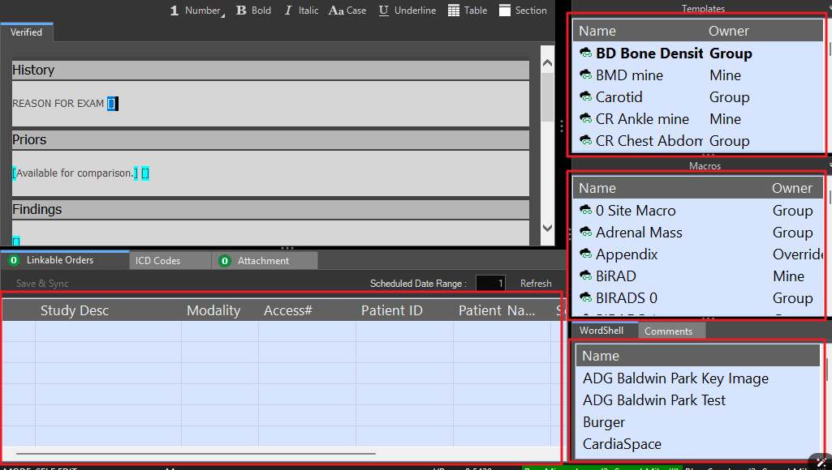
Task: Open the Attachment tab
Action: pos(262,261)
